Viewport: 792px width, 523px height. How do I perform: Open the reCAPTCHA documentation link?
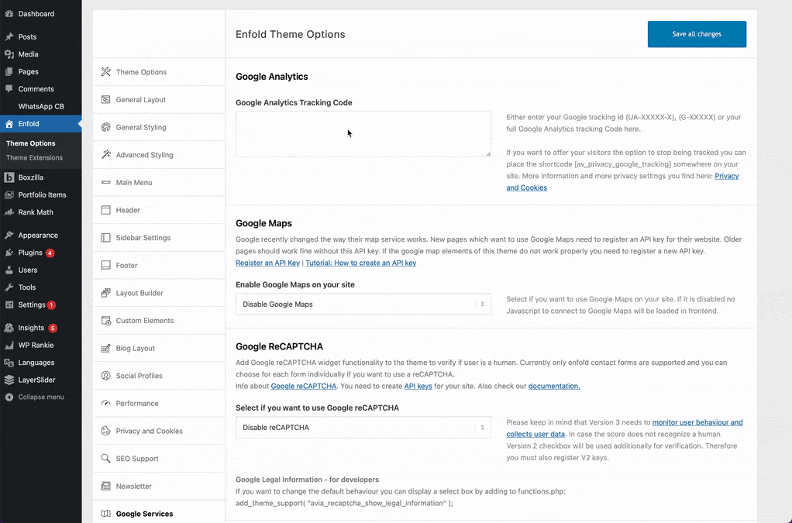pyautogui.click(x=553, y=386)
